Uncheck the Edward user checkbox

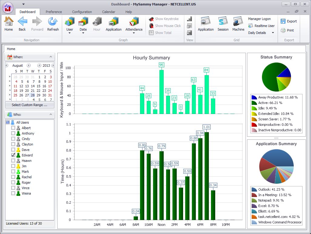click(x=13, y=155)
